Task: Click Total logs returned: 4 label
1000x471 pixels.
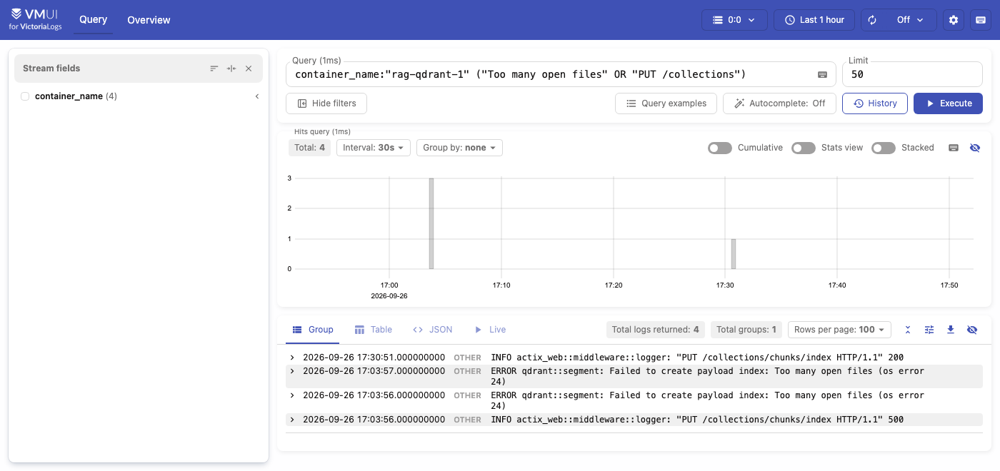Action: tap(656, 330)
